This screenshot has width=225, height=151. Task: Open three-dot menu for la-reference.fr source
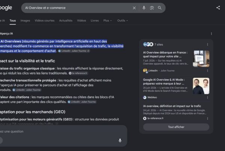(207, 118)
